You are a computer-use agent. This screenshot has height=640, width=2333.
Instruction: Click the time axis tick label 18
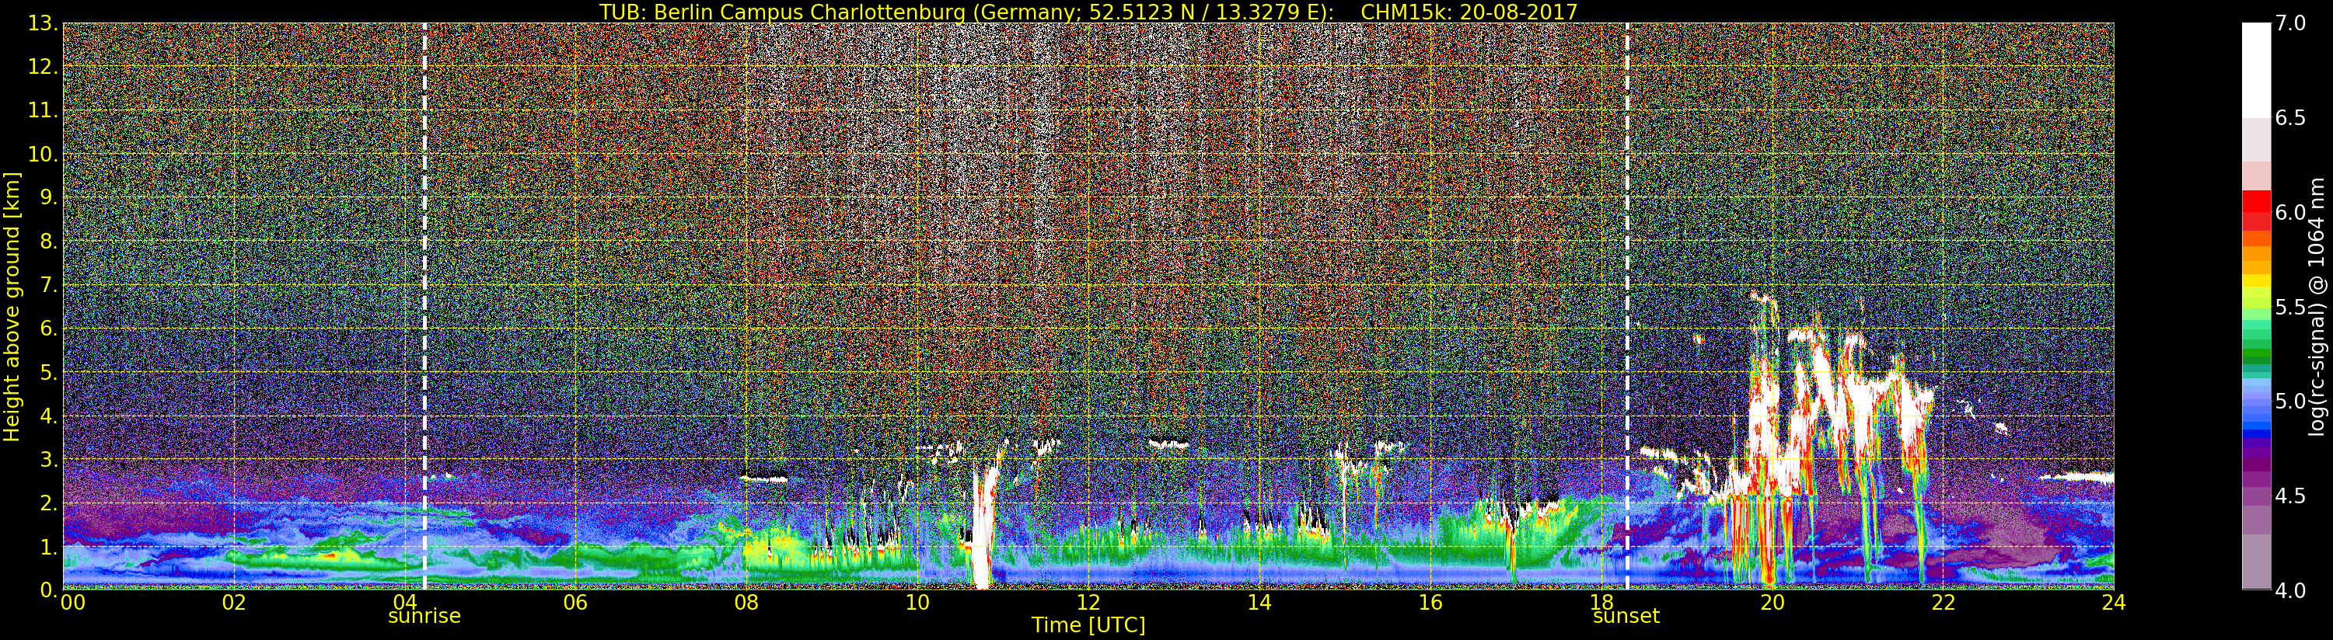(1601, 603)
